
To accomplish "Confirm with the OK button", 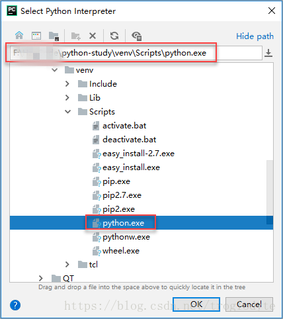I will coord(196,304).
